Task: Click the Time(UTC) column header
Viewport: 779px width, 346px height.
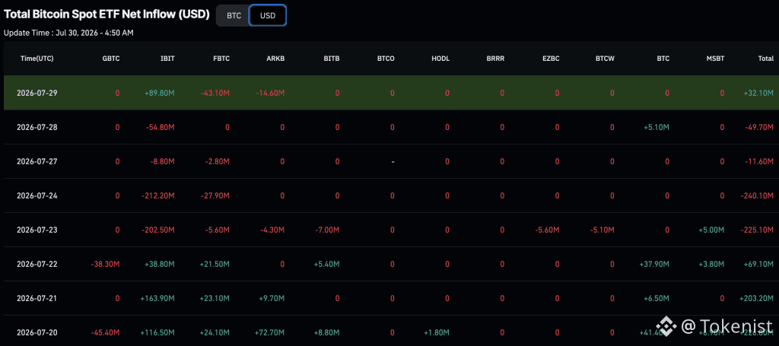Action: click(37, 59)
